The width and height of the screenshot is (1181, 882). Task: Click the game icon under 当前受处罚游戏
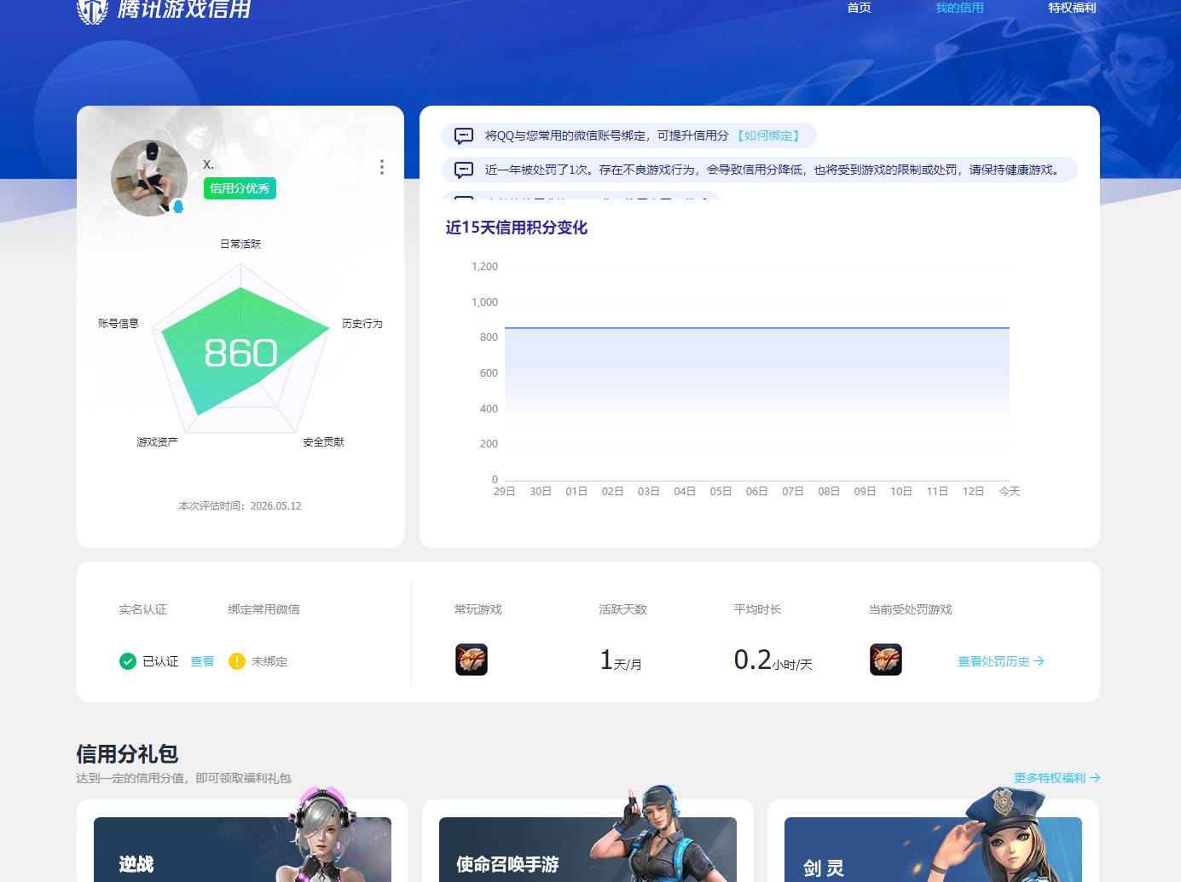pyautogui.click(x=886, y=660)
